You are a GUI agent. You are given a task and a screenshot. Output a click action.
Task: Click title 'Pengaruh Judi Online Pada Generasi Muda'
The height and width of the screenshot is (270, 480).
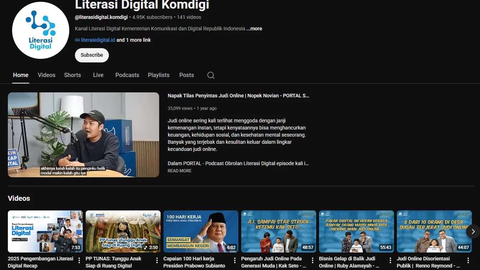[x=274, y=262]
